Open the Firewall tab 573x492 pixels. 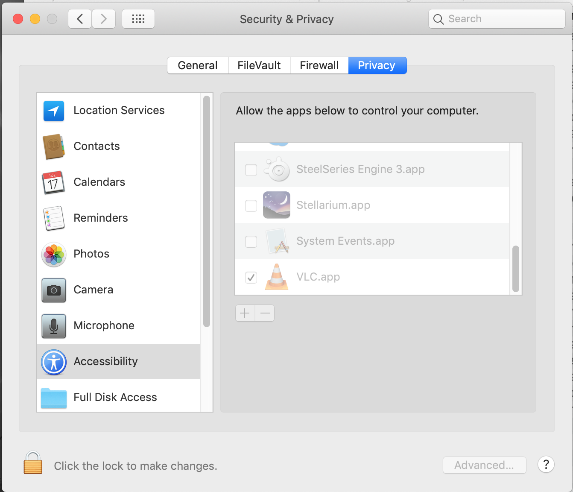click(x=319, y=65)
